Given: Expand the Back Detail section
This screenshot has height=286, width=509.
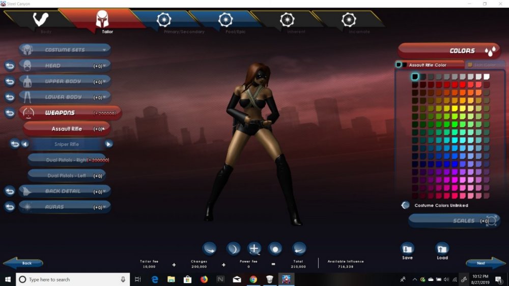Looking at the screenshot, I should pos(65,191).
